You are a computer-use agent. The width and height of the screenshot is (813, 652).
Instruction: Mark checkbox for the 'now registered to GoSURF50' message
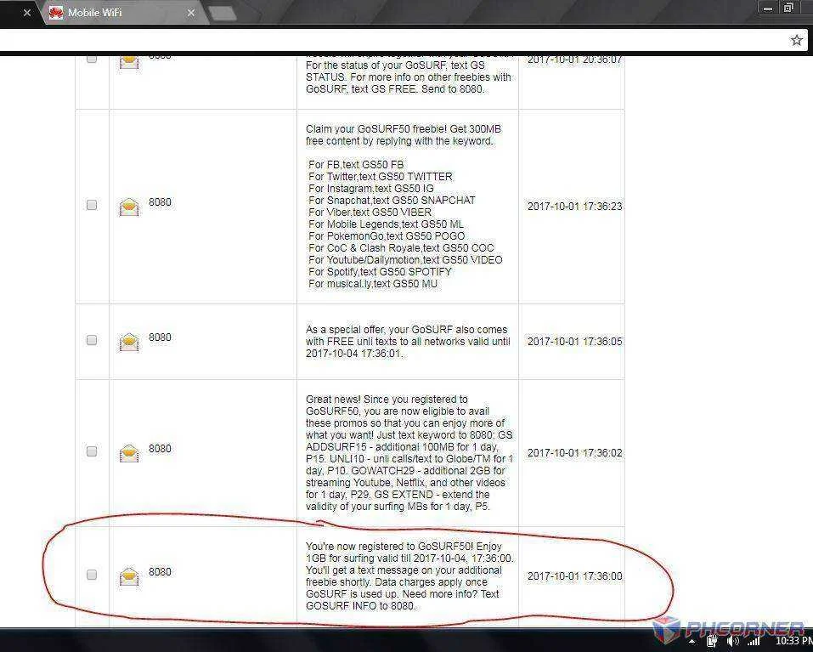click(x=92, y=575)
